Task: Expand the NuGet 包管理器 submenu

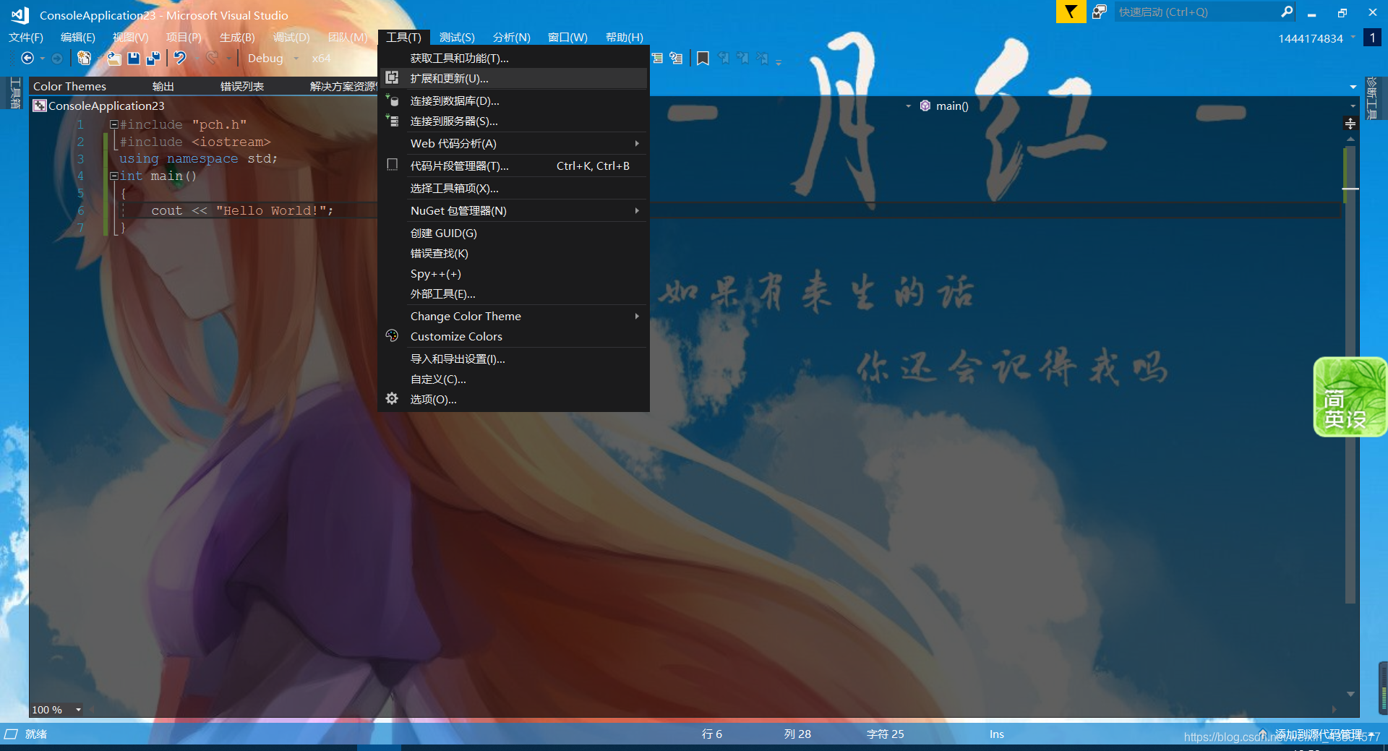Action: [x=637, y=210]
